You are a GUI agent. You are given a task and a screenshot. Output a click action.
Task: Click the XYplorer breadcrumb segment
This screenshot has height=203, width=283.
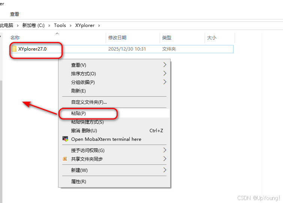click(85, 25)
